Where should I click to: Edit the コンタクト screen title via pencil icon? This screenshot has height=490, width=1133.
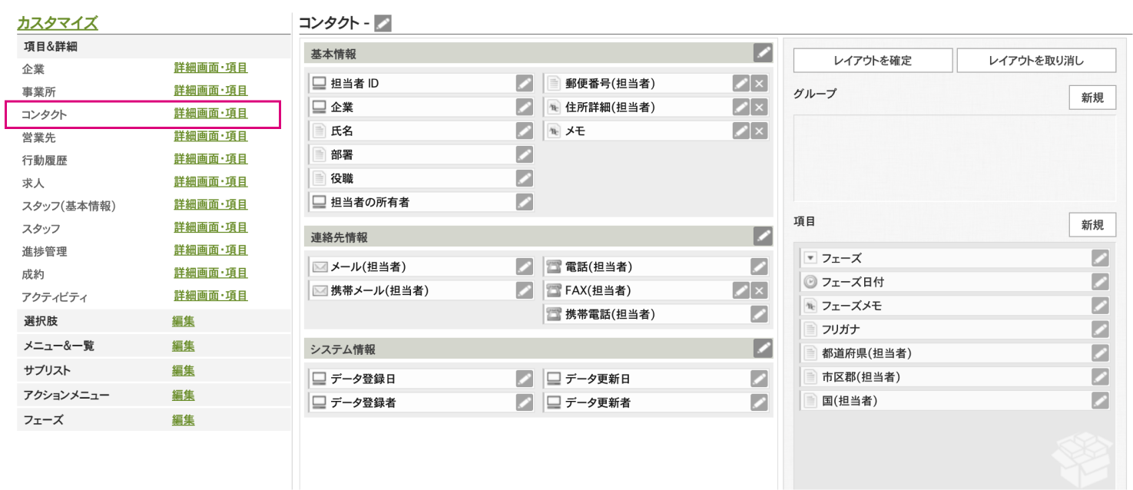[382, 22]
